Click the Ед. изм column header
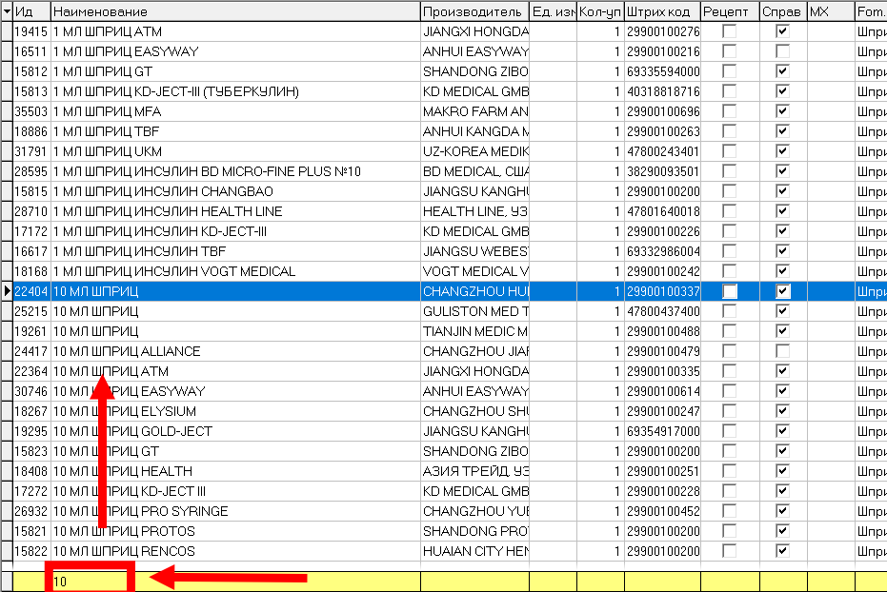Screen dimensions: 887x592 tap(554, 11)
